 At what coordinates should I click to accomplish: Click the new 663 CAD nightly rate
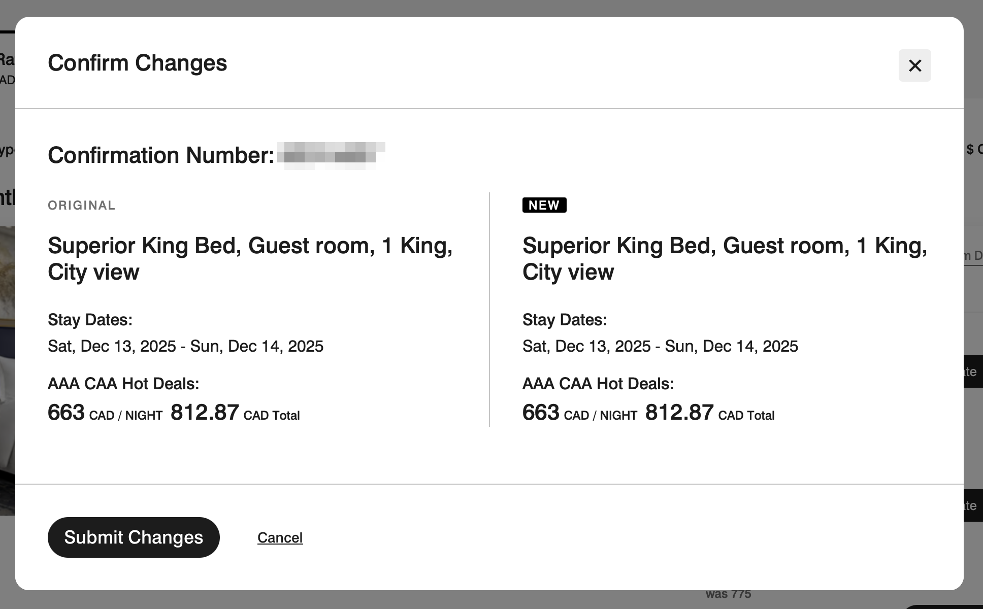[579, 413]
